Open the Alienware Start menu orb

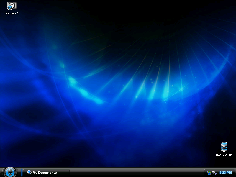pyautogui.click(x=10, y=172)
